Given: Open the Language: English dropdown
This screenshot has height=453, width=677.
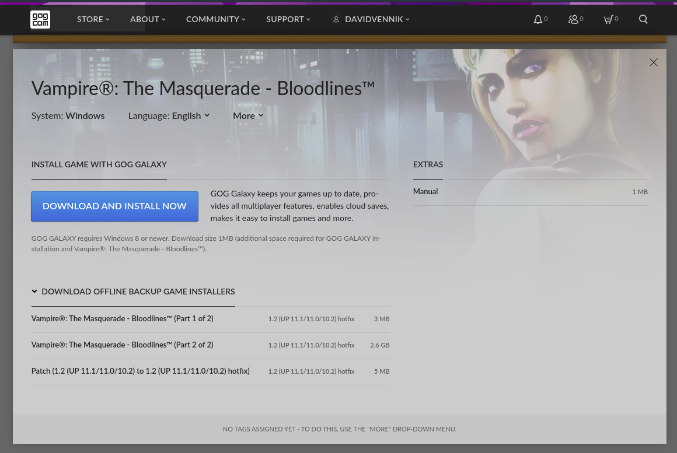Looking at the screenshot, I should [x=169, y=115].
